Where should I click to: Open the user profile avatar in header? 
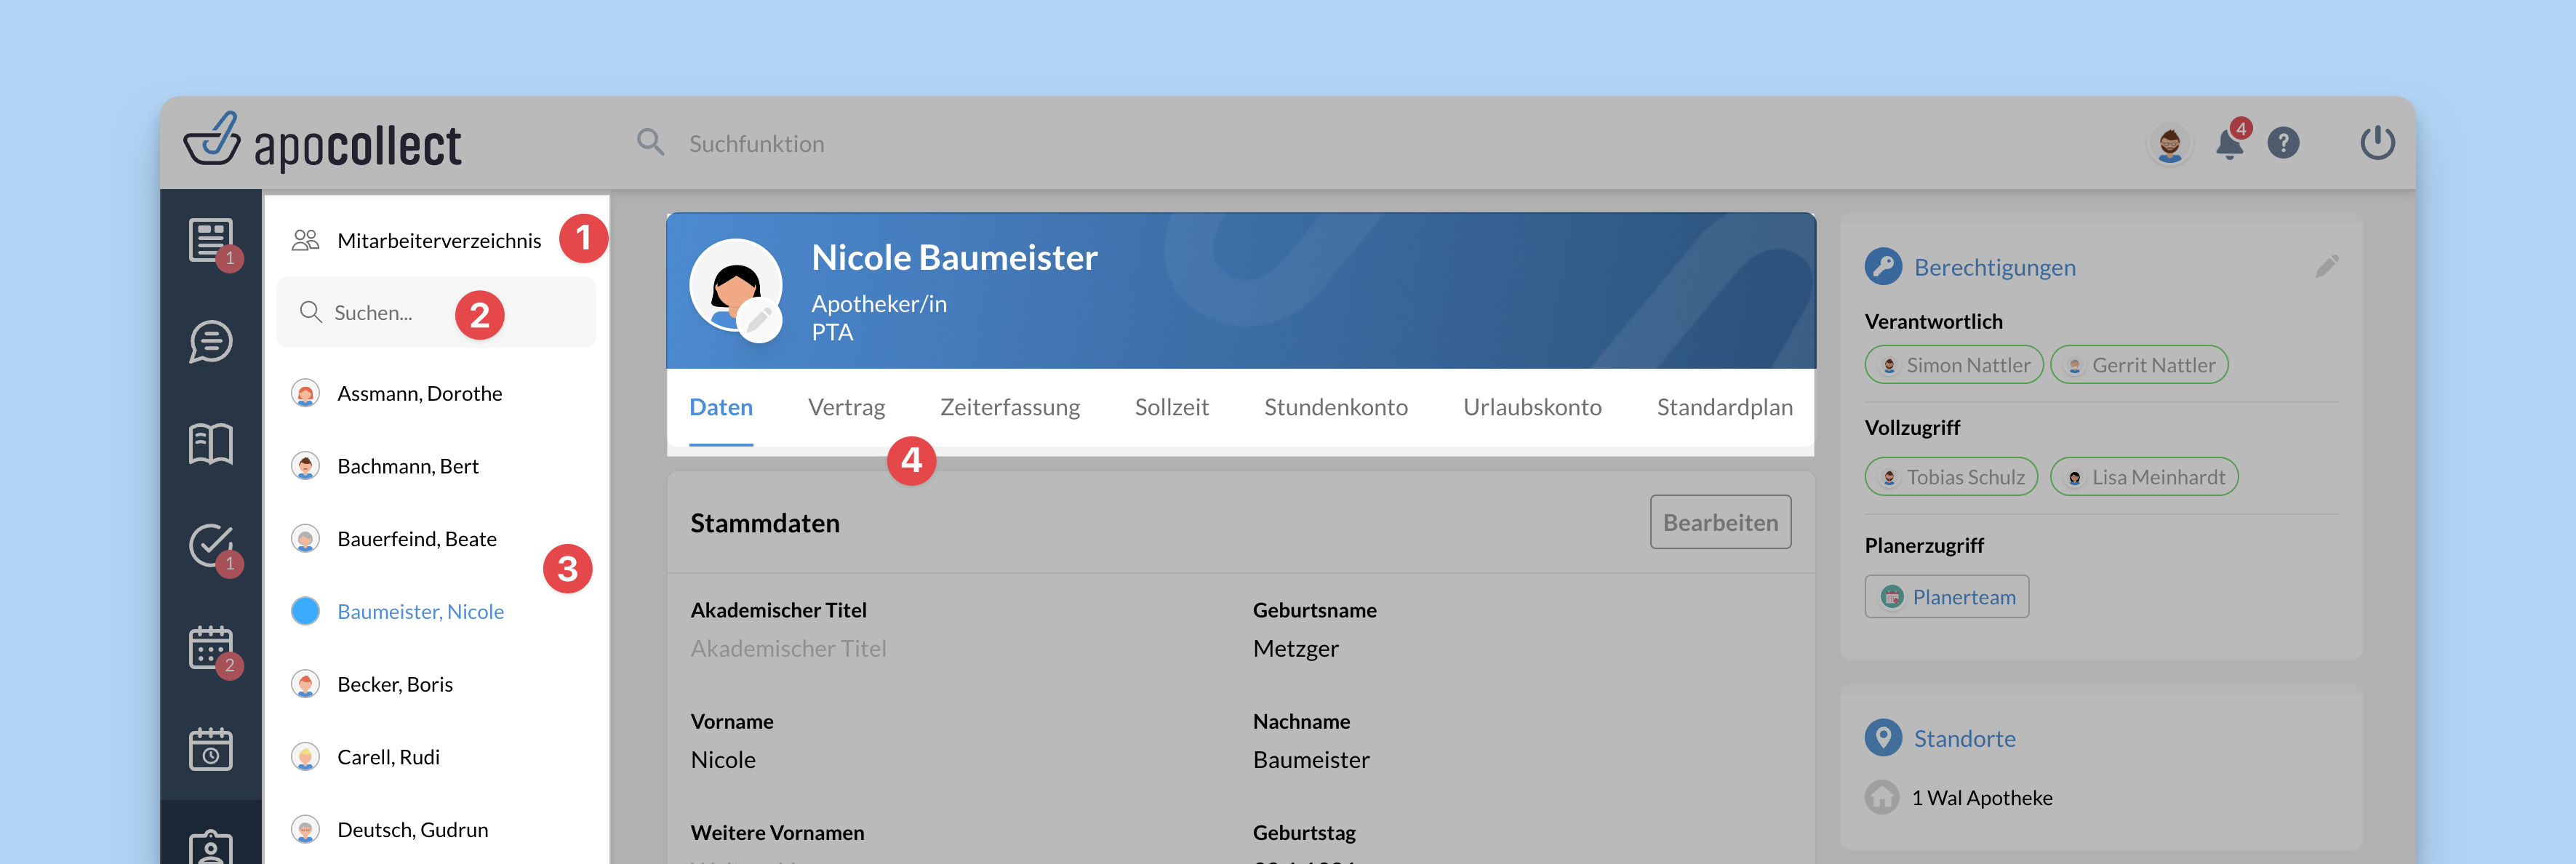(x=2169, y=144)
